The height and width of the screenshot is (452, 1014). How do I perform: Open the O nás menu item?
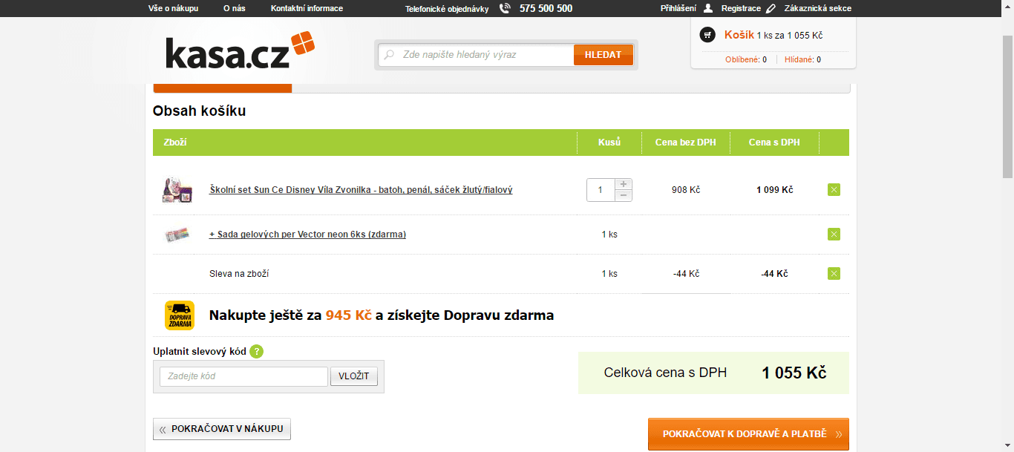point(235,8)
